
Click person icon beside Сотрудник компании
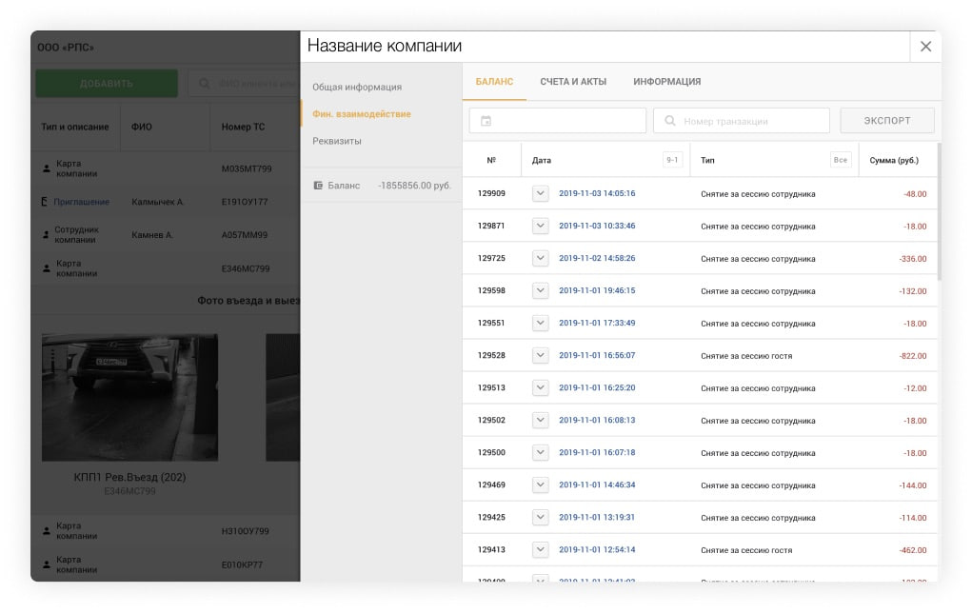click(x=45, y=234)
